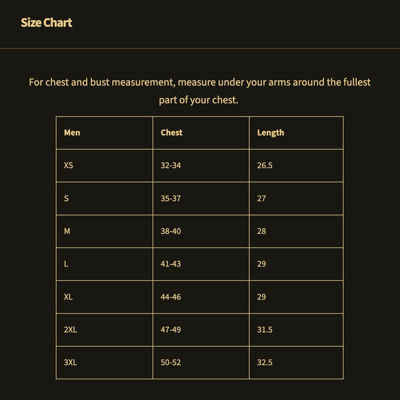Click the 31.5 length value
400x400 pixels.
(265, 330)
